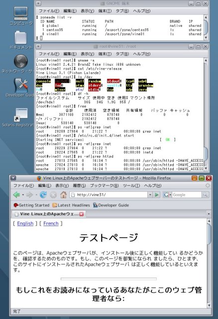This screenshot has height=319, width=218.
Task: Click Firefox forward arrow button
Action: [30, 195]
